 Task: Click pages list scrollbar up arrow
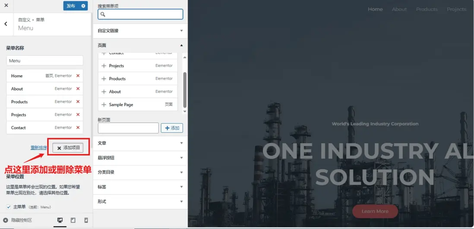click(185, 57)
